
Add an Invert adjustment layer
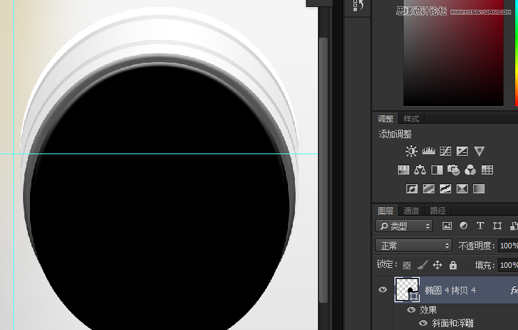tap(412, 189)
